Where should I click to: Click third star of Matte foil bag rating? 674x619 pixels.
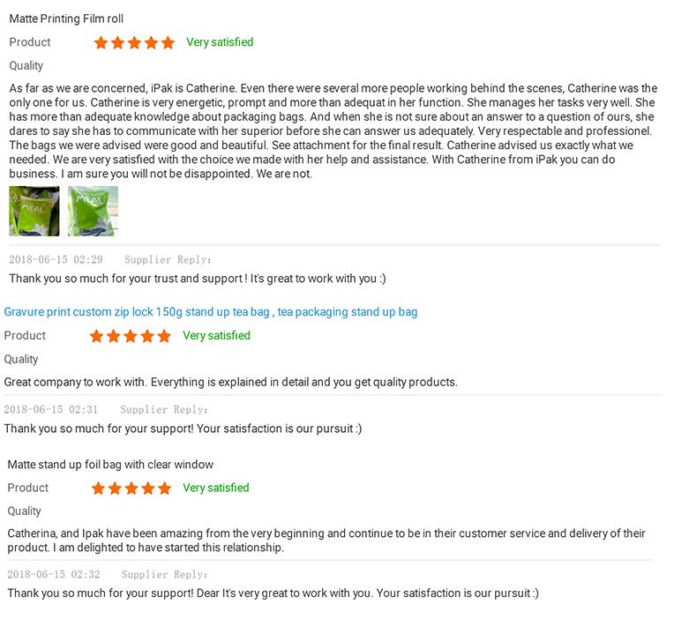tap(131, 488)
